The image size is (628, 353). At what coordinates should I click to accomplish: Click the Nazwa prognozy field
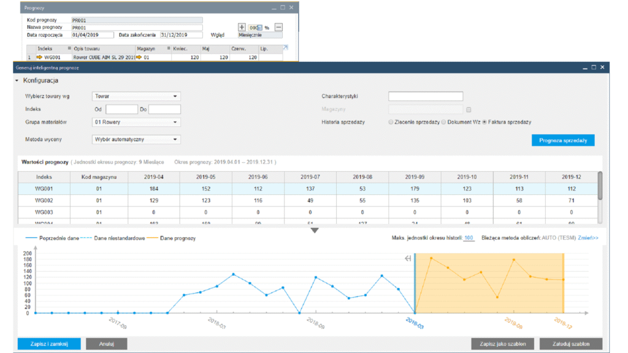coord(137,28)
